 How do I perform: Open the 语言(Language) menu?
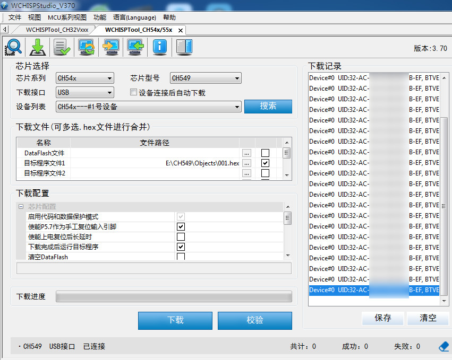[x=134, y=17]
